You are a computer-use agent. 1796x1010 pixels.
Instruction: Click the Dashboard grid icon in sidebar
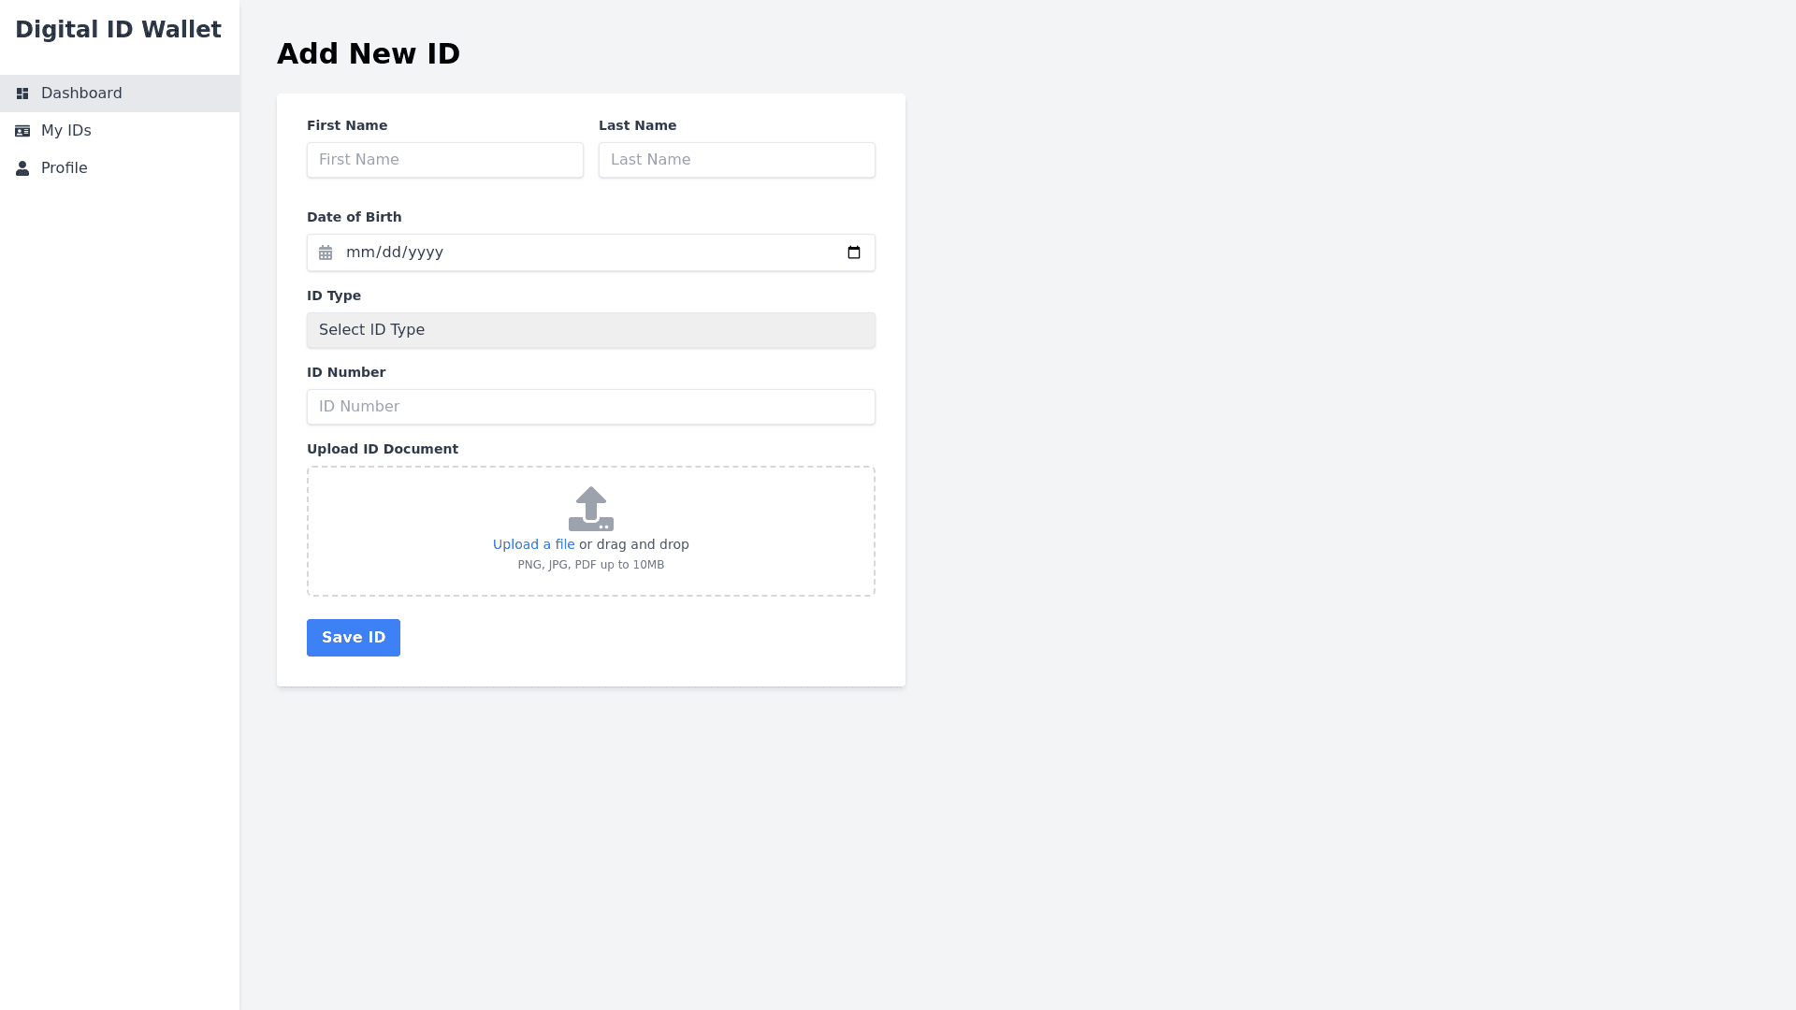pyautogui.click(x=22, y=94)
